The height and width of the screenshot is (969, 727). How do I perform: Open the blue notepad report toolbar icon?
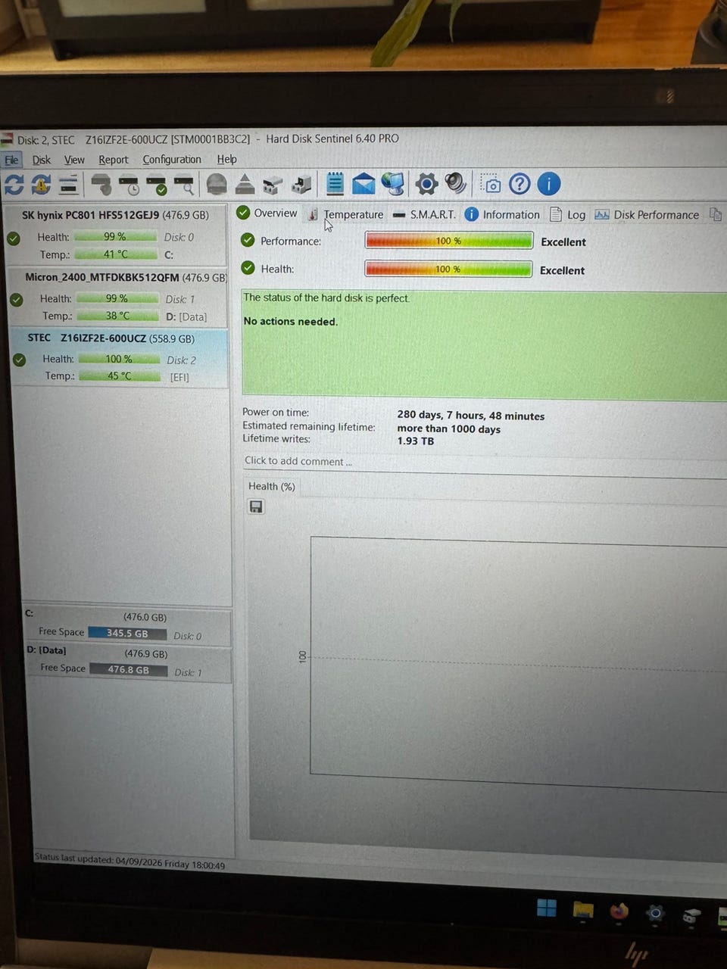(335, 183)
